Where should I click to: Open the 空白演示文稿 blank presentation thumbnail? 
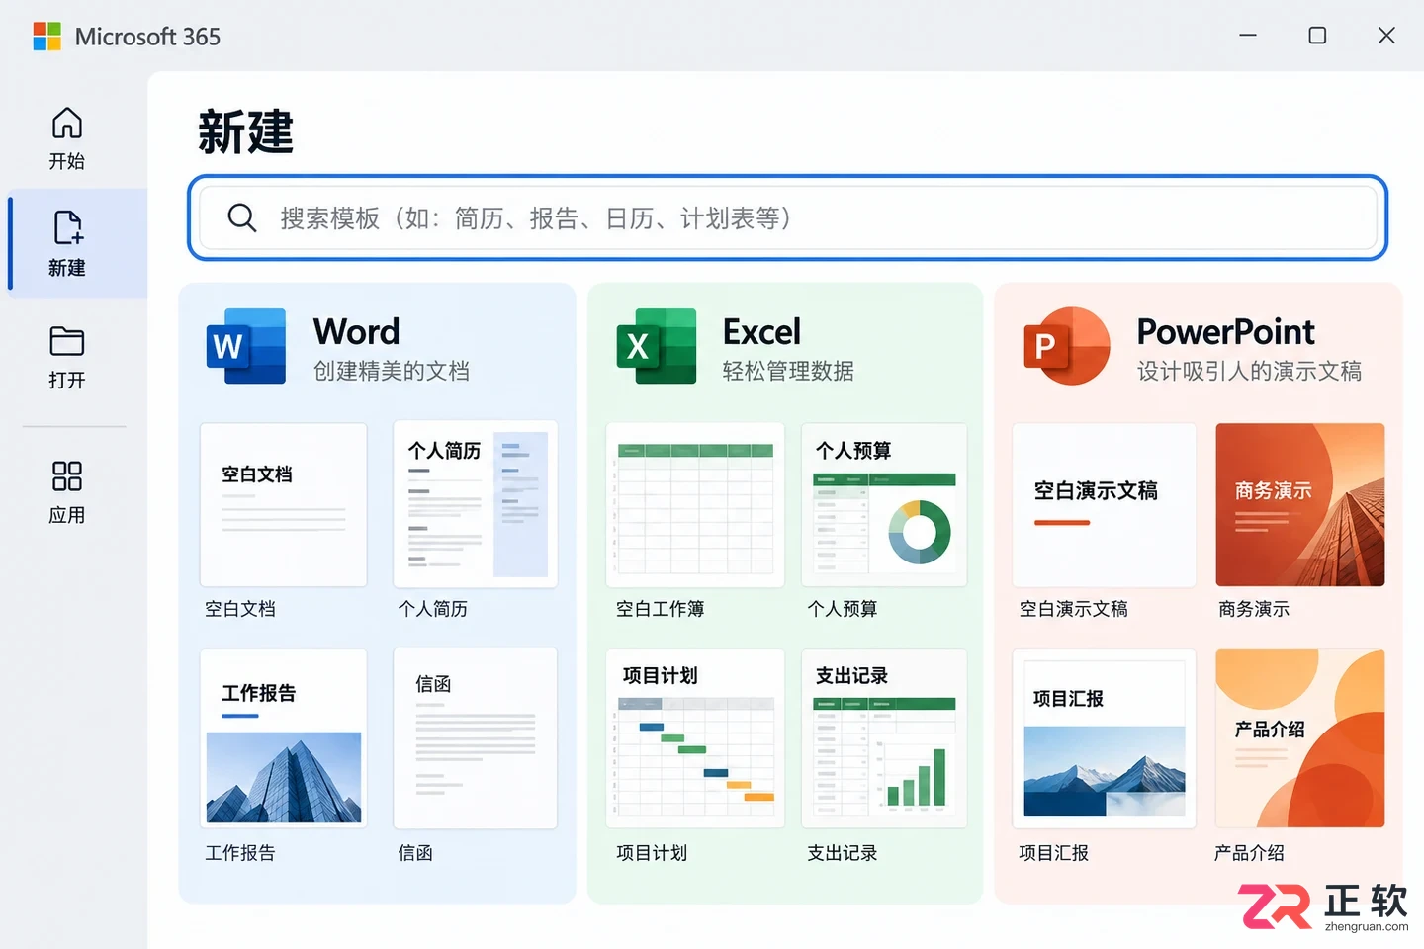tap(1105, 505)
